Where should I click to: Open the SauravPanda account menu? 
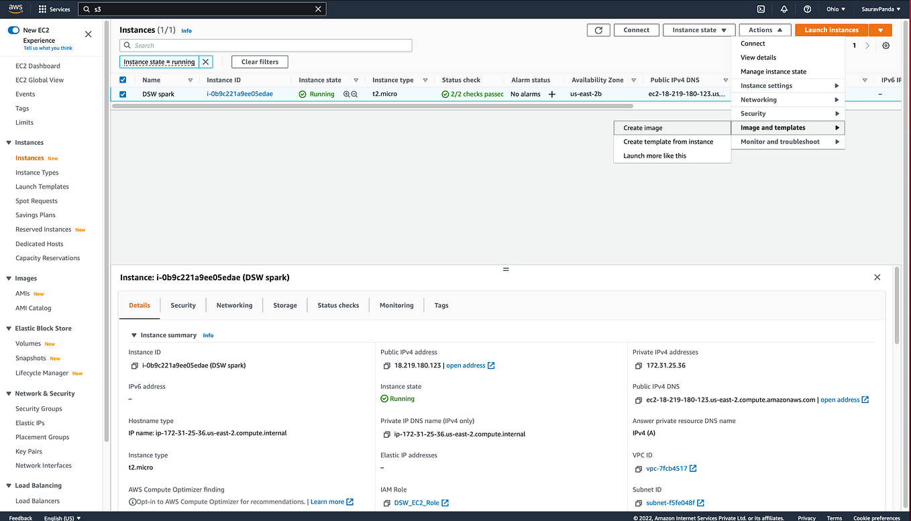(x=881, y=9)
